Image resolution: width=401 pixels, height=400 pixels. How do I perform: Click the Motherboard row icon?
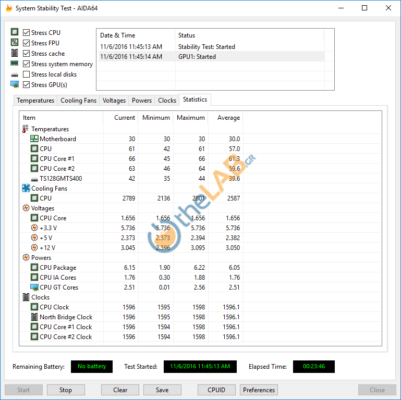point(34,139)
